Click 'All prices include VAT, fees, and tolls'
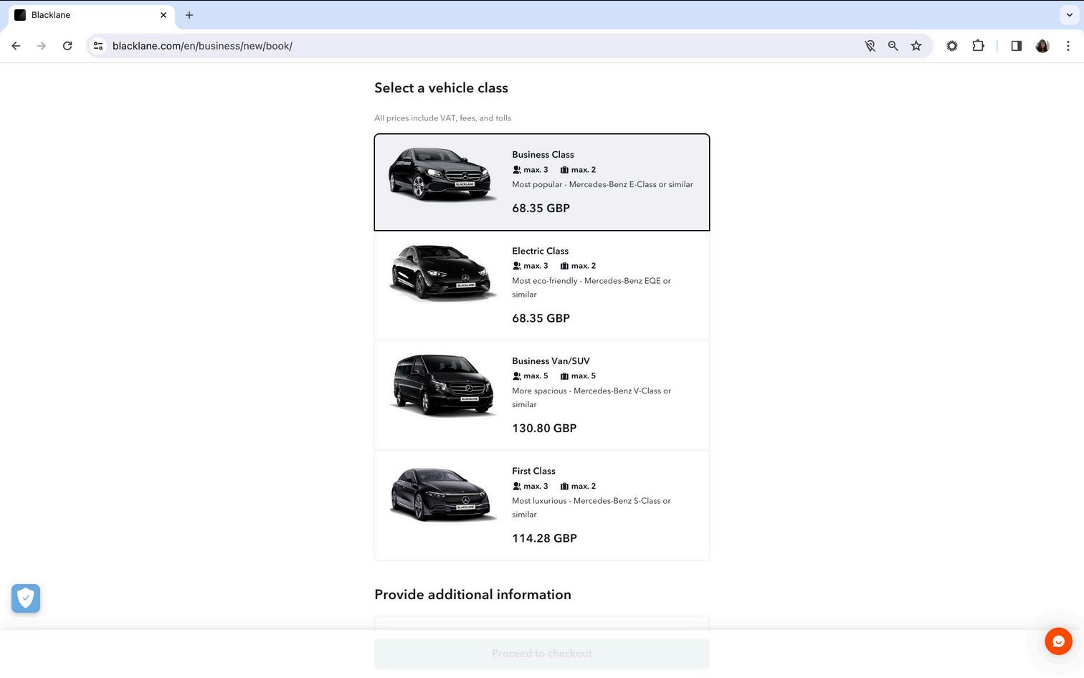1084x678 pixels. click(442, 118)
